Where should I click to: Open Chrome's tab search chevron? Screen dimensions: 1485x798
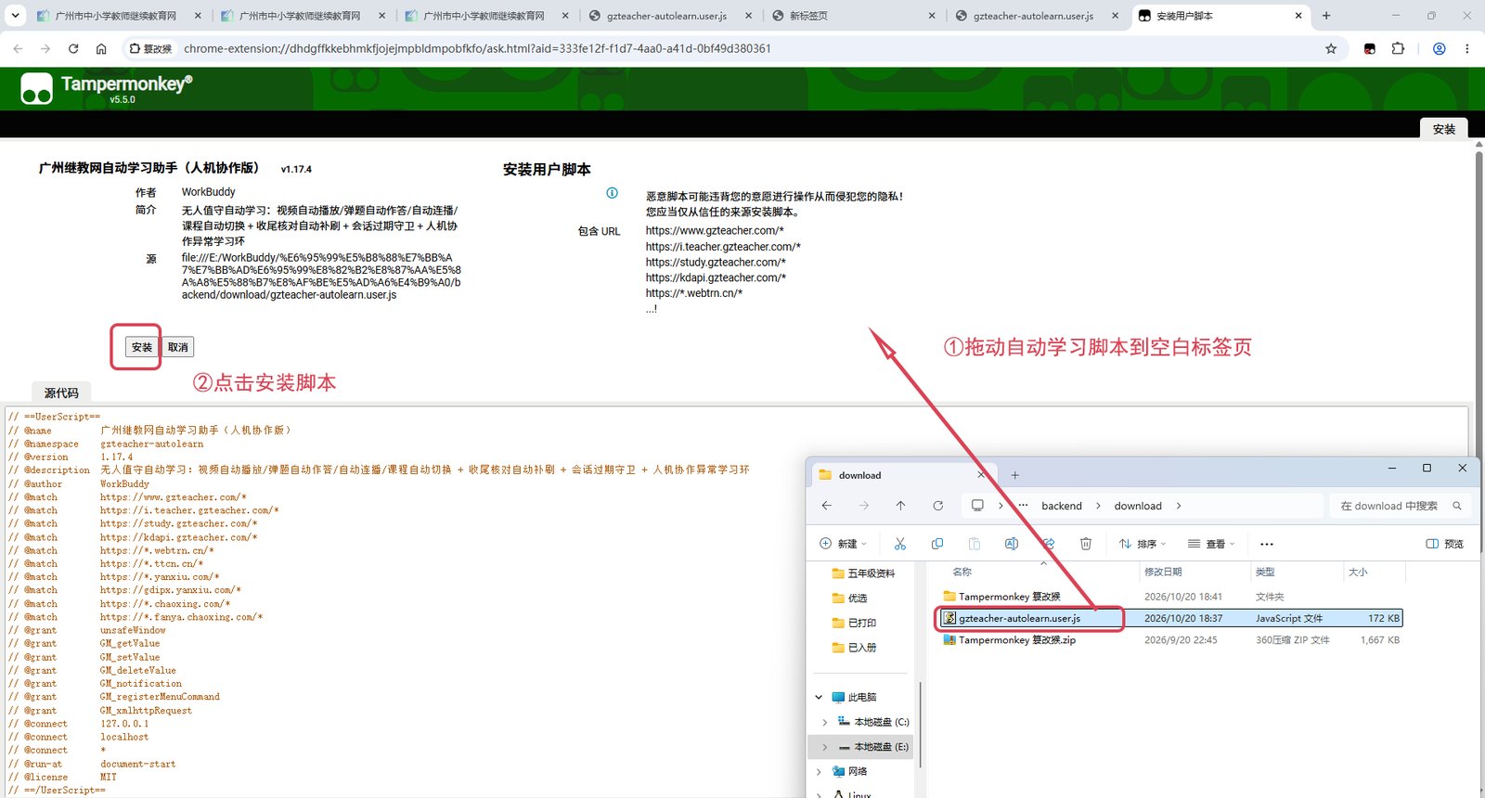pyautogui.click(x=15, y=16)
